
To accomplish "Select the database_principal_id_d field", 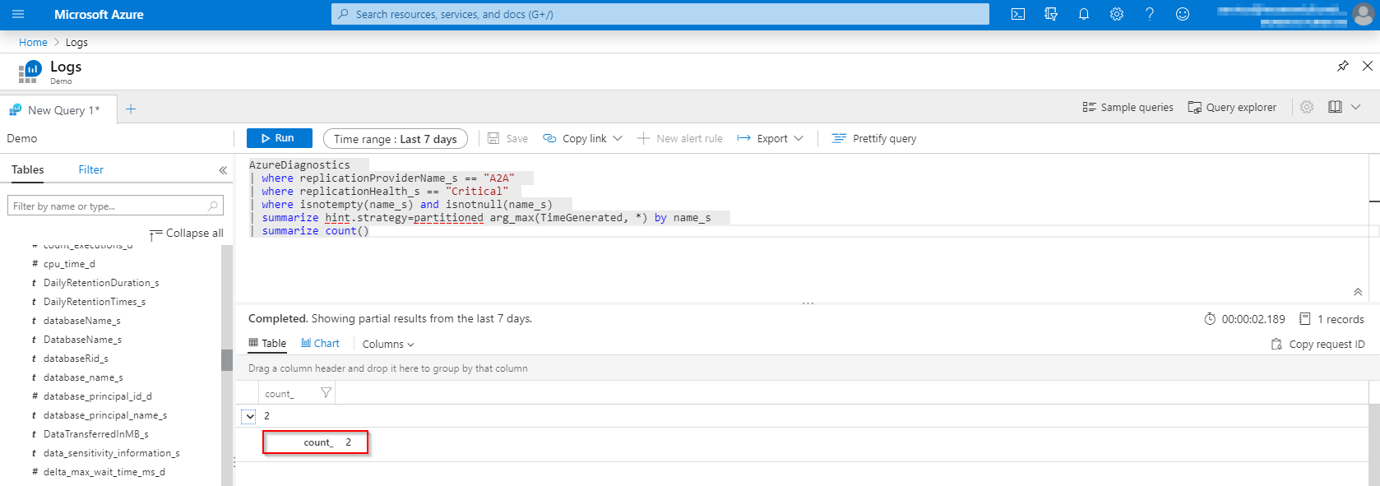I will [98, 396].
